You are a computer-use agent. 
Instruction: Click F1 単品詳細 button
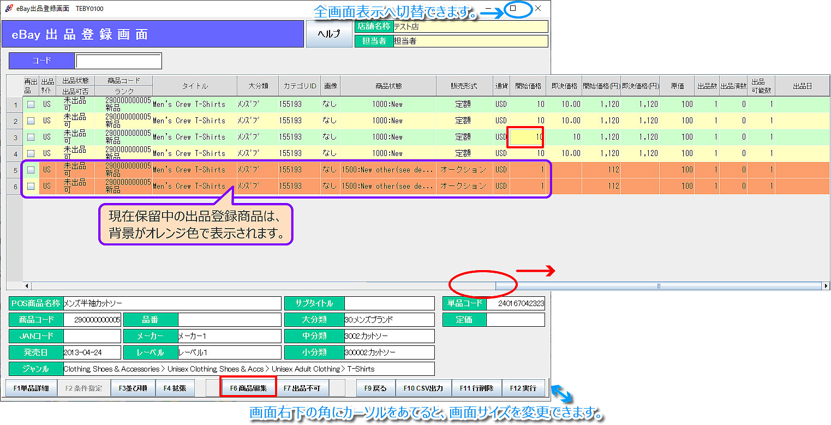pos(31,388)
